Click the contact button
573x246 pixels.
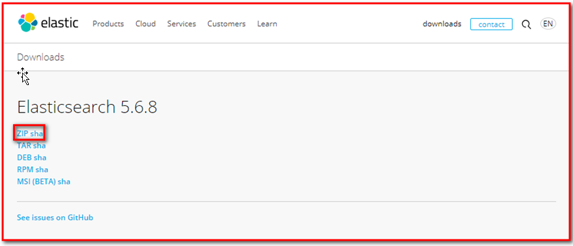coord(491,24)
